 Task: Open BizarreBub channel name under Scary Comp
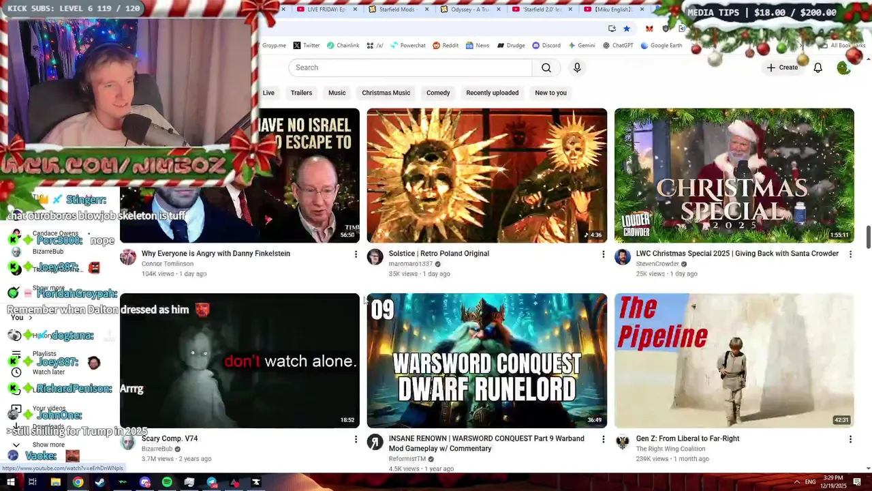tap(157, 449)
